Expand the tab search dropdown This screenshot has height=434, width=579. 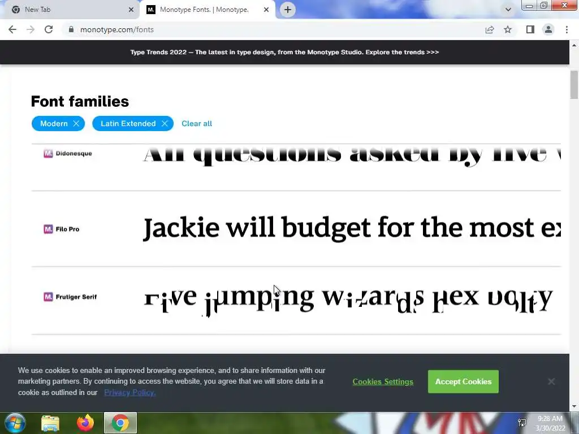pos(508,10)
